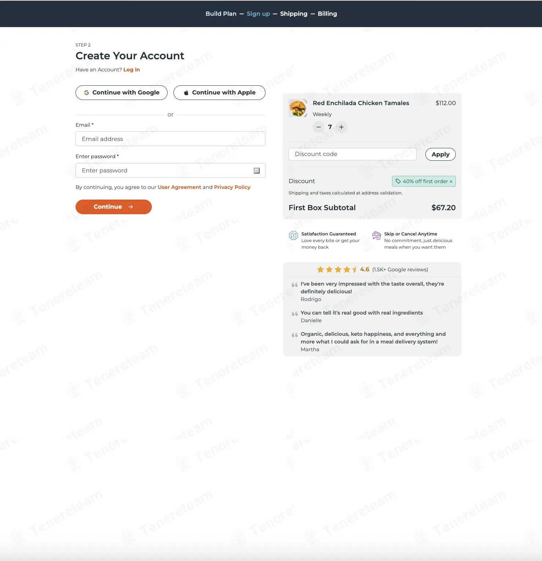Viewport: 542px width, 561px height.
Task: Click the Skip or Cancel Anytime icon
Action: click(x=377, y=235)
